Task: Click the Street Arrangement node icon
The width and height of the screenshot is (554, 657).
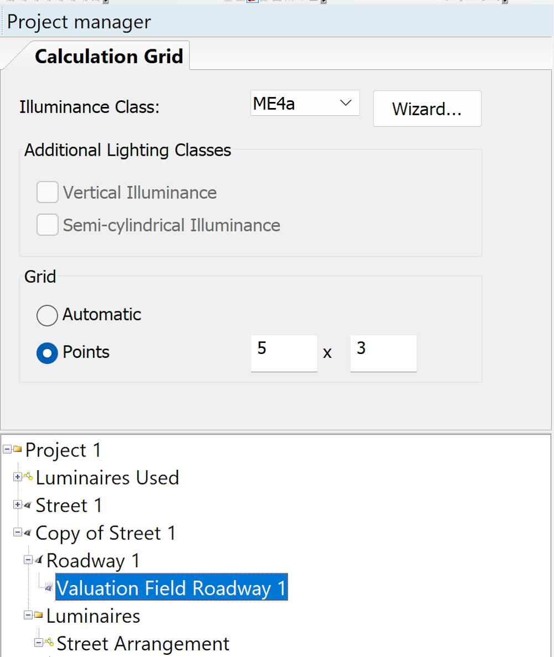Action: tap(50, 644)
